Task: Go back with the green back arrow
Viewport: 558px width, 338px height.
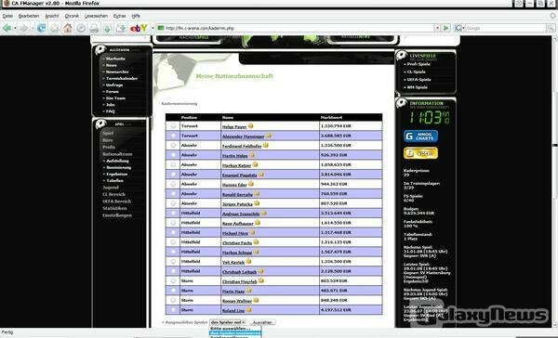Action: [7, 28]
